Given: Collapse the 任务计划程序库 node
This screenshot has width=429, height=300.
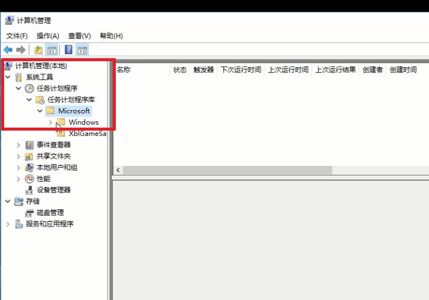Looking at the screenshot, I should click(29, 99).
